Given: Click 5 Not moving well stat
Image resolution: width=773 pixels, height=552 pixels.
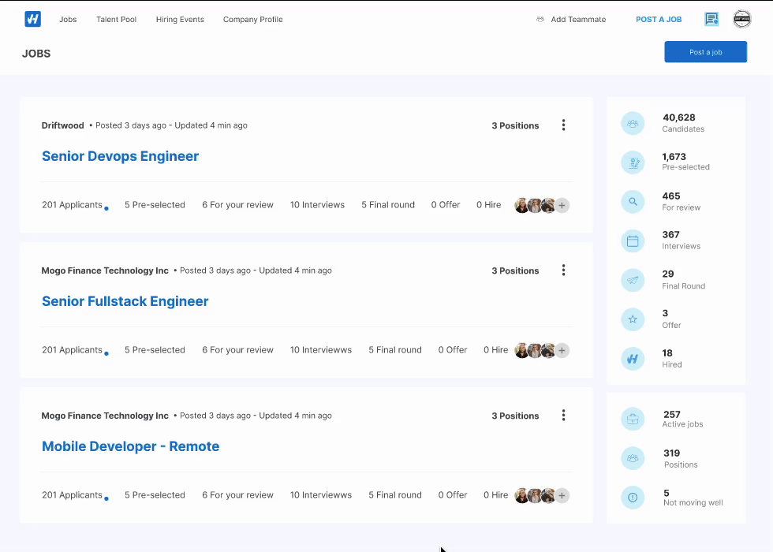Looking at the screenshot, I should click(693, 498).
